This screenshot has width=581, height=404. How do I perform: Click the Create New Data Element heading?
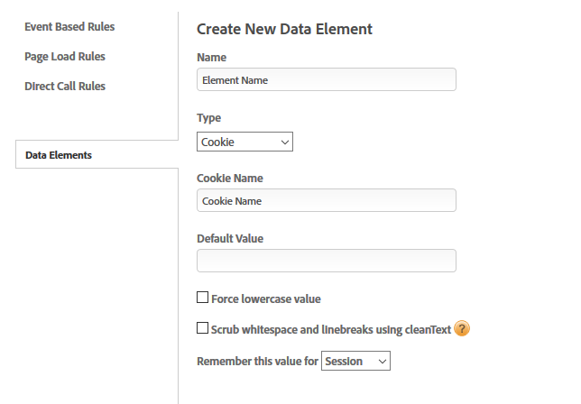284,29
